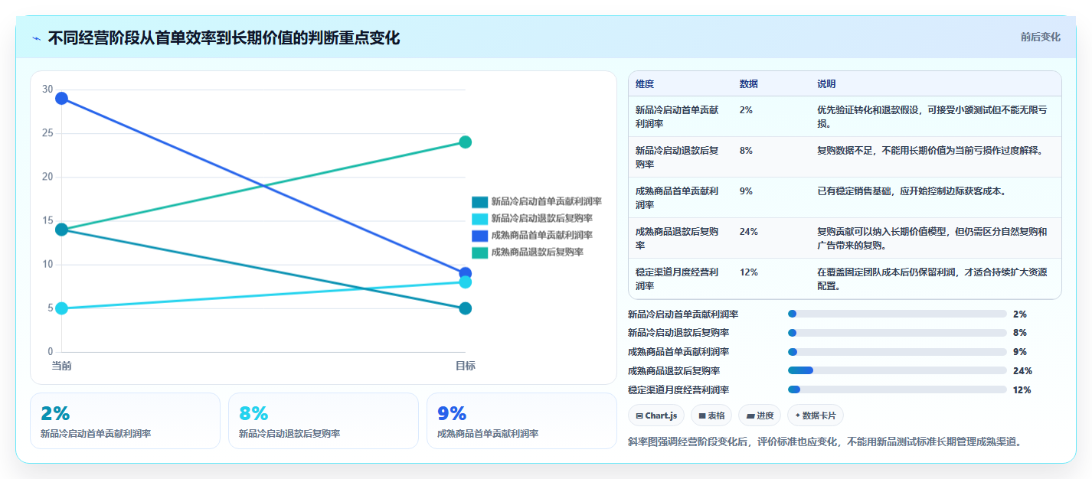1092x479 pixels.
Task: Click the lightning icon beside the title
Action: click(x=37, y=37)
